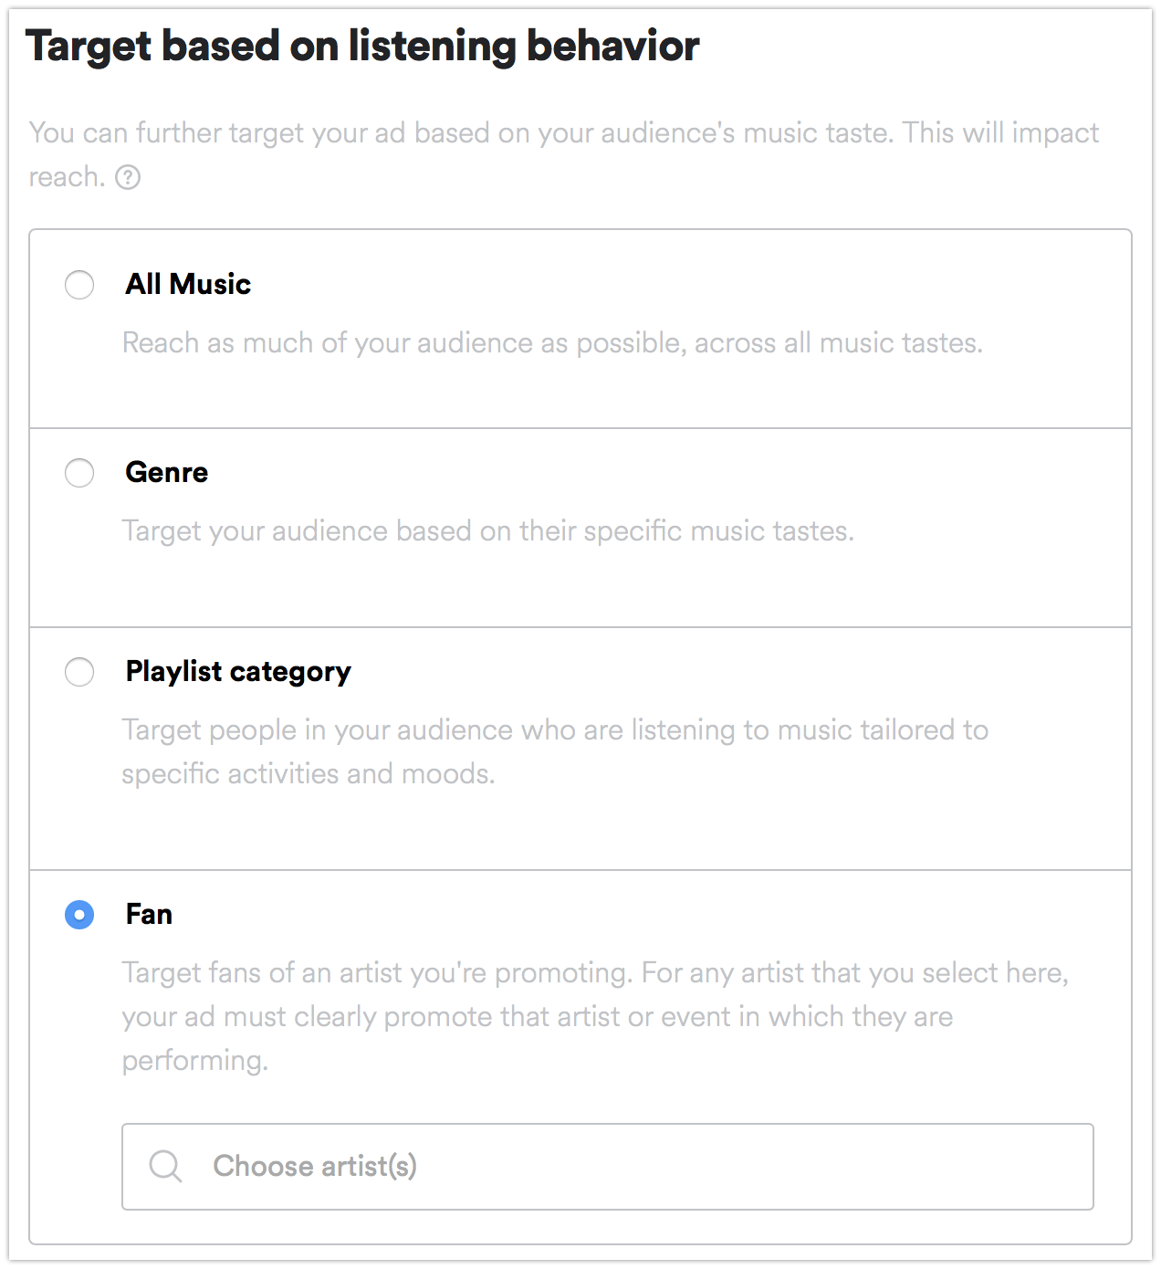
Task: Click inside the artist search box placeholder
Action: click(315, 1166)
